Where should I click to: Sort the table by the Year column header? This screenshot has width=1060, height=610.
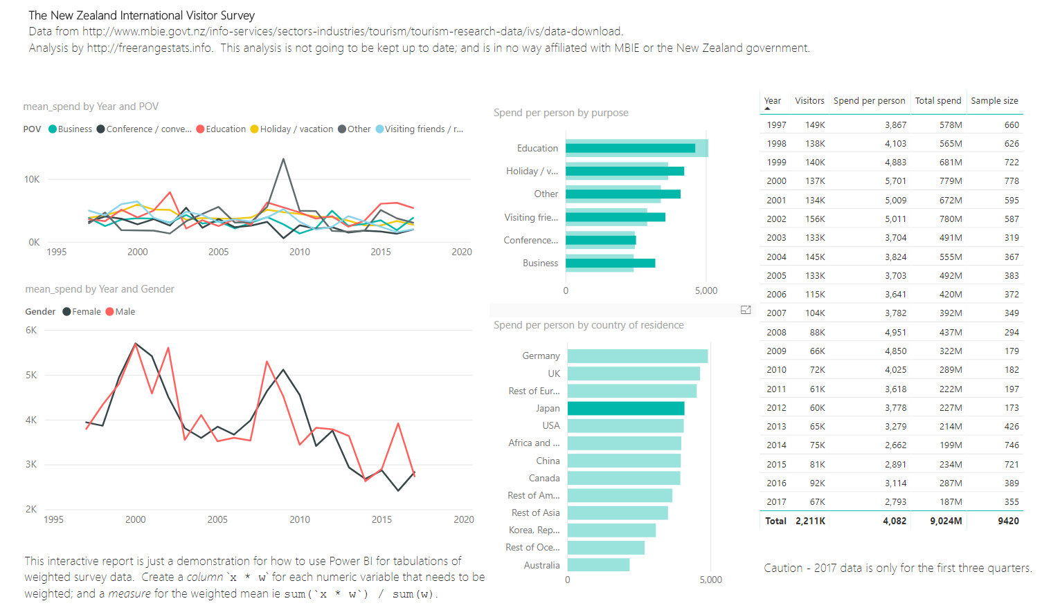(772, 100)
